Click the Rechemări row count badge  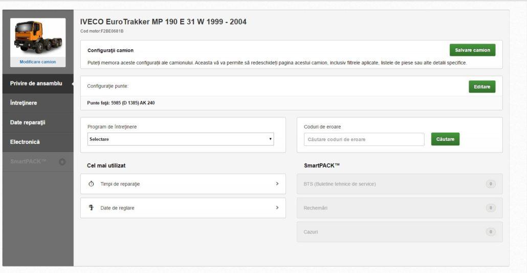tap(490, 208)
